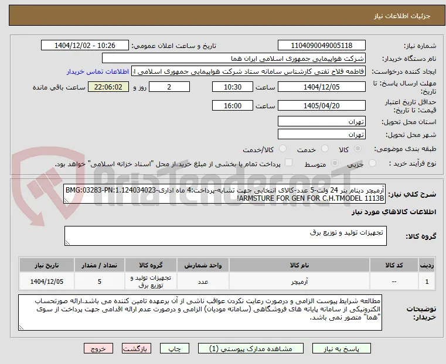
Task: Click the گروه کالا textarea
Action: [226, 236]
